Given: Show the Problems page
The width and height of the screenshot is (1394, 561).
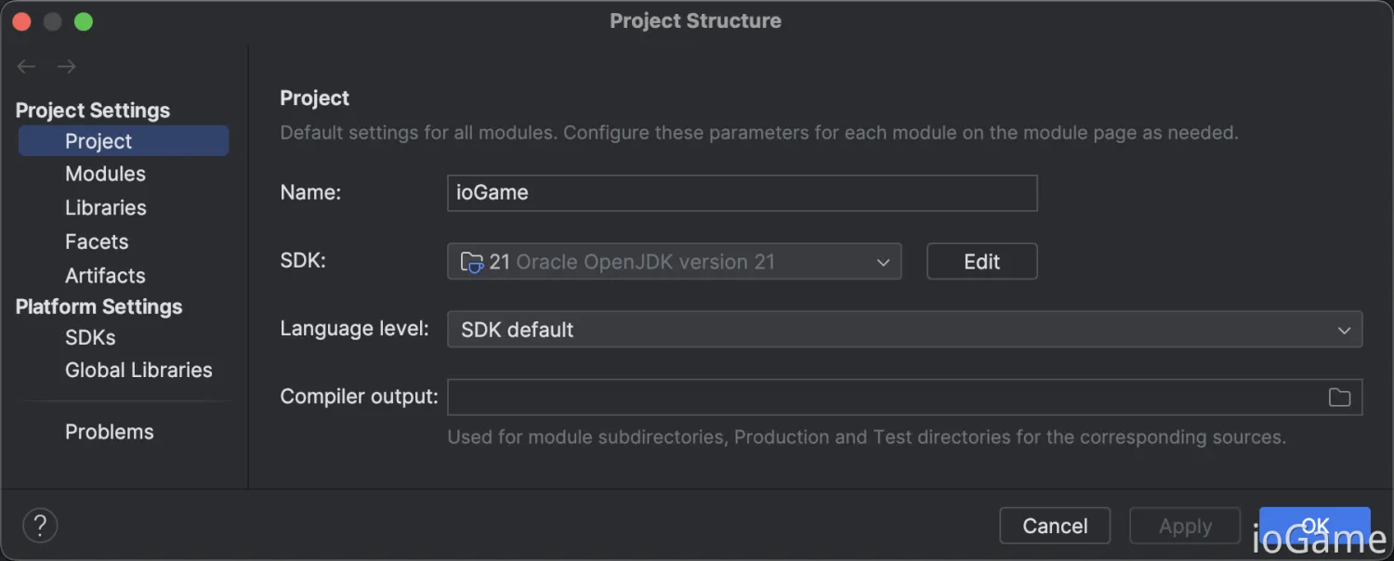Looking at the screenshot, I should [x=110, y=432].
